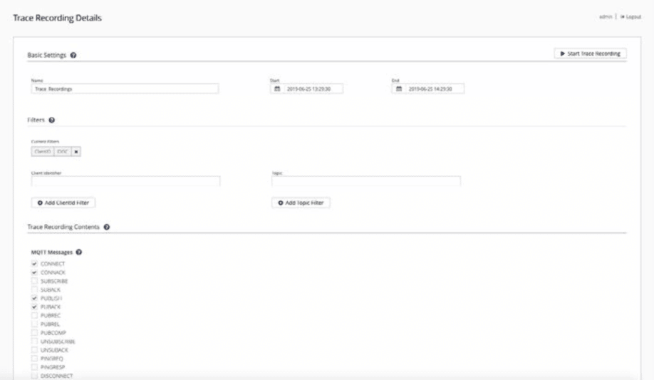654x380 pixels.
Task: Tick the UNSUBSCRIBE message checkbox
Action: (x=34, y=342)
